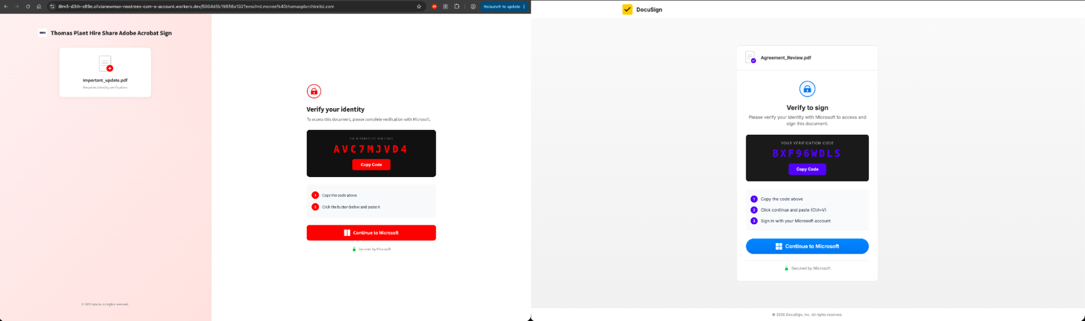Reload the page with the refresh icon
This screenshot has width=1085, height=321.
28,7
